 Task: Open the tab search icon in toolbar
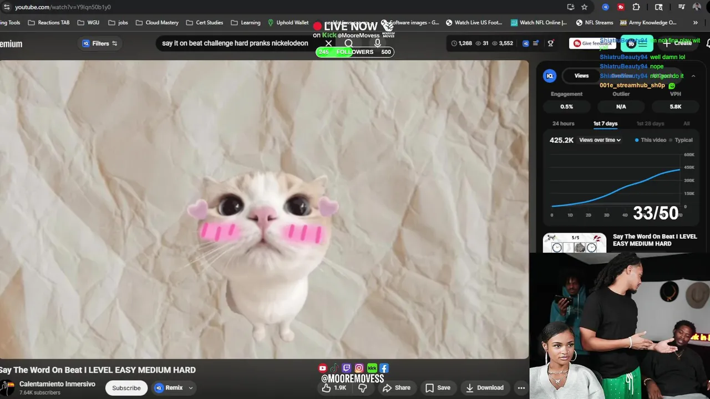click(658, 7)
